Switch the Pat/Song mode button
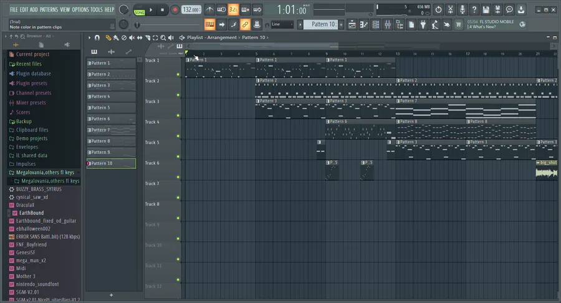The height and width of the screenshot is (303, 561). (139, 9)
